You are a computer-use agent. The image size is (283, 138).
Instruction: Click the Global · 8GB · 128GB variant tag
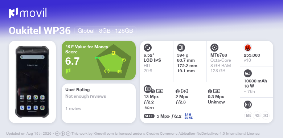pos(106,31)
